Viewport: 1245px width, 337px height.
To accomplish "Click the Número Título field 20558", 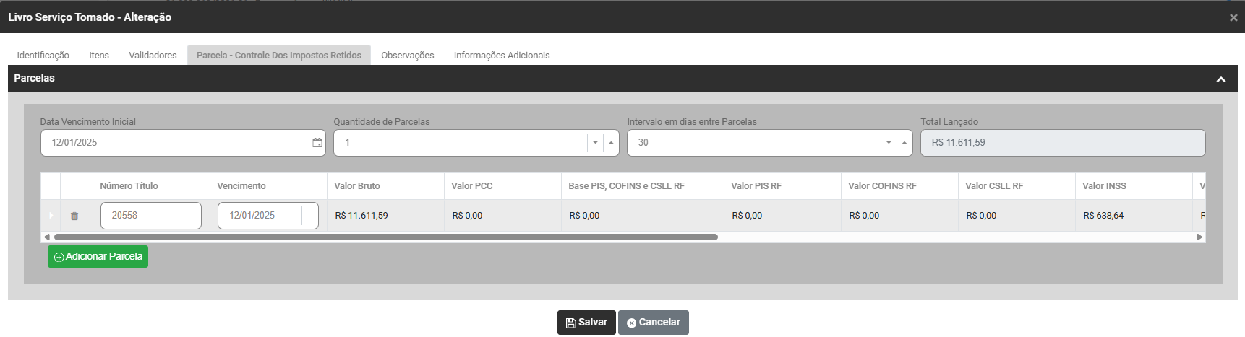I will coord(150,216).
